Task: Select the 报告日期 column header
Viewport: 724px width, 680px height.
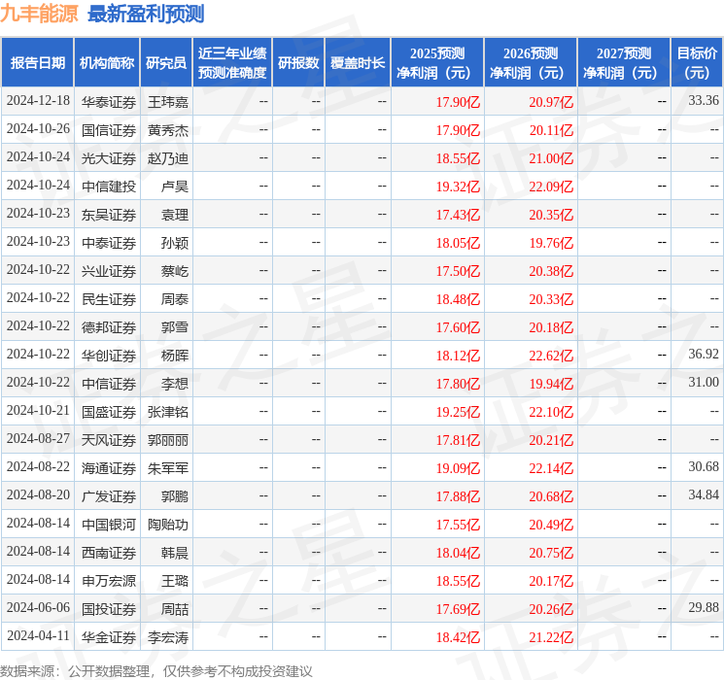Action: pyautogui.click(x=38, y=63)
